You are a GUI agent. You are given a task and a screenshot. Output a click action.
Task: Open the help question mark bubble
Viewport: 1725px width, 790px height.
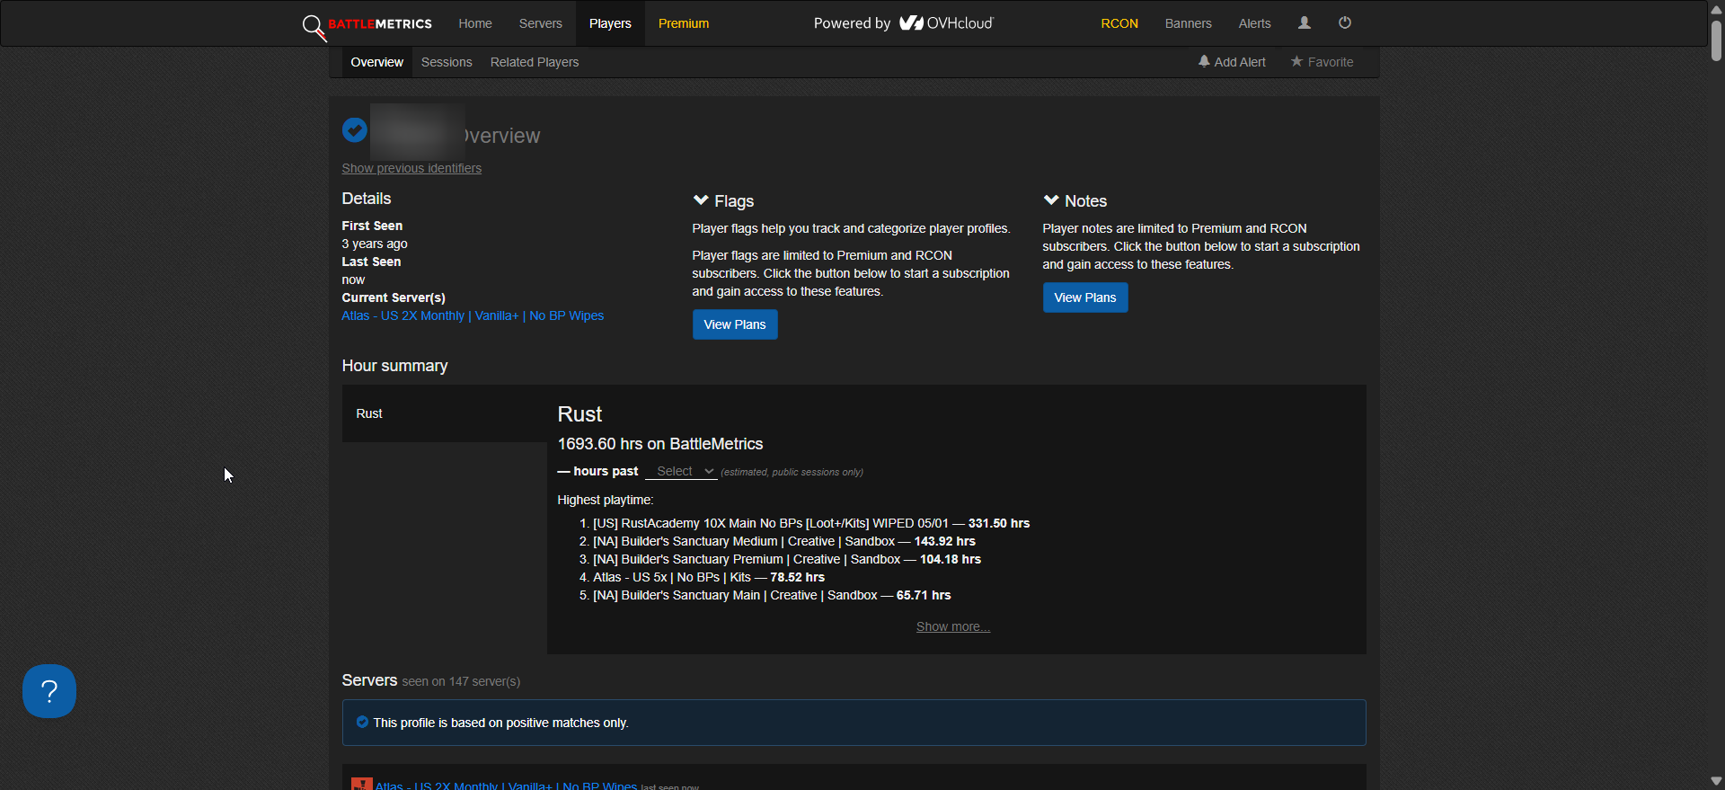pos(49,691)
